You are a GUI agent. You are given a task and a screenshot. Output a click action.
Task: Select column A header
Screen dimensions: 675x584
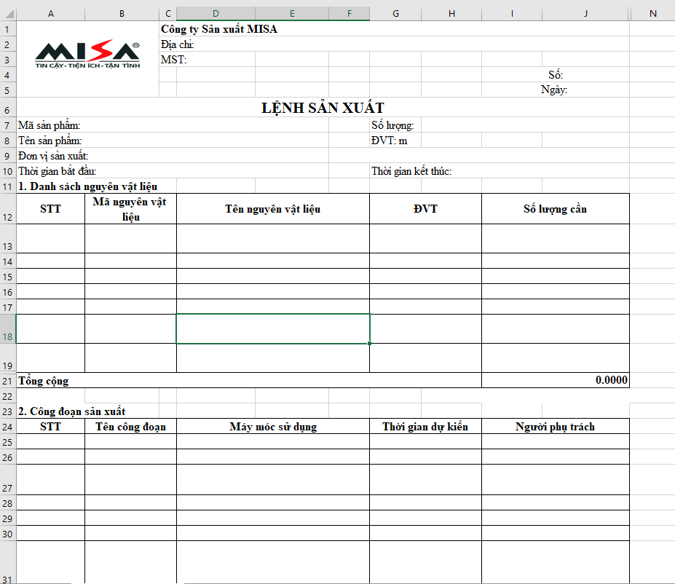coord(51,14)
